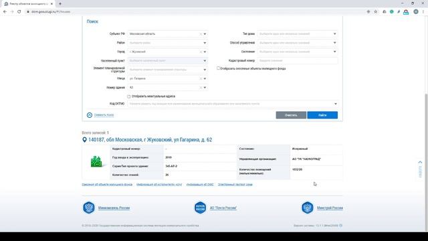This screenshot has width=428, height=241.
Task: Click the version info icon in footer
Action: [x=340, y=226]
